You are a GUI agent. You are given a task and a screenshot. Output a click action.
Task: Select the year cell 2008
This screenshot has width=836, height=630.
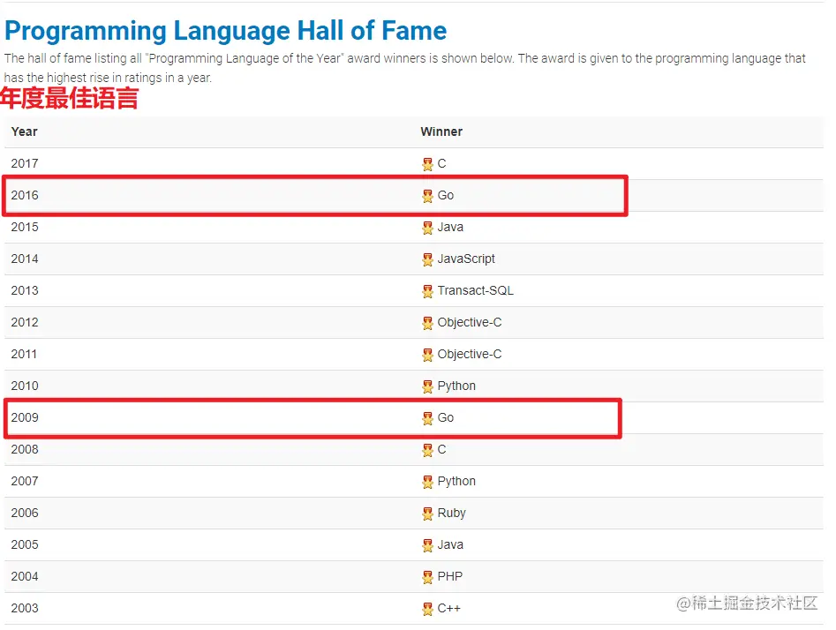pyautogui.click(x=25, y=449)
